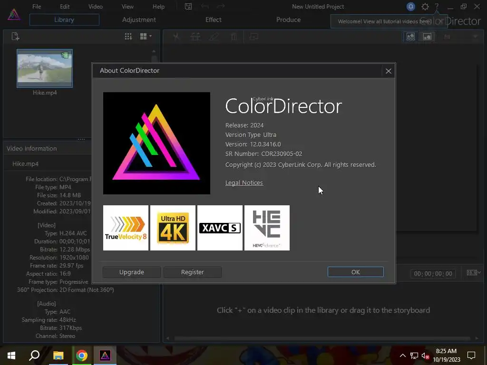Click the redo arrow icon

tap(221, 7)
